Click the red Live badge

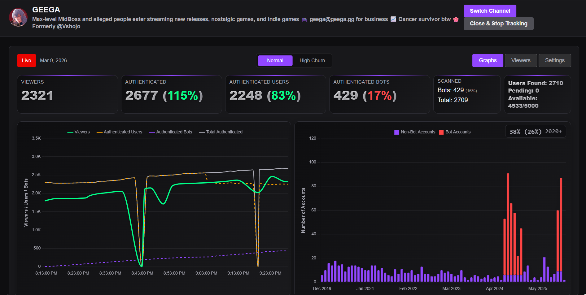[27, 61]
